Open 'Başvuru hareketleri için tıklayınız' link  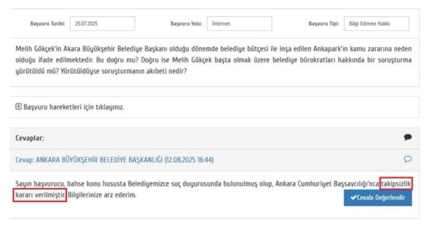[x=74, y=107]
